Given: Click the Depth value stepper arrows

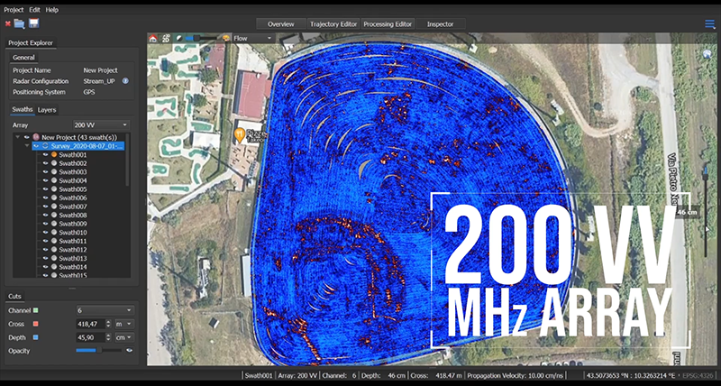Looking at the screenshot, I should point(108,337).
